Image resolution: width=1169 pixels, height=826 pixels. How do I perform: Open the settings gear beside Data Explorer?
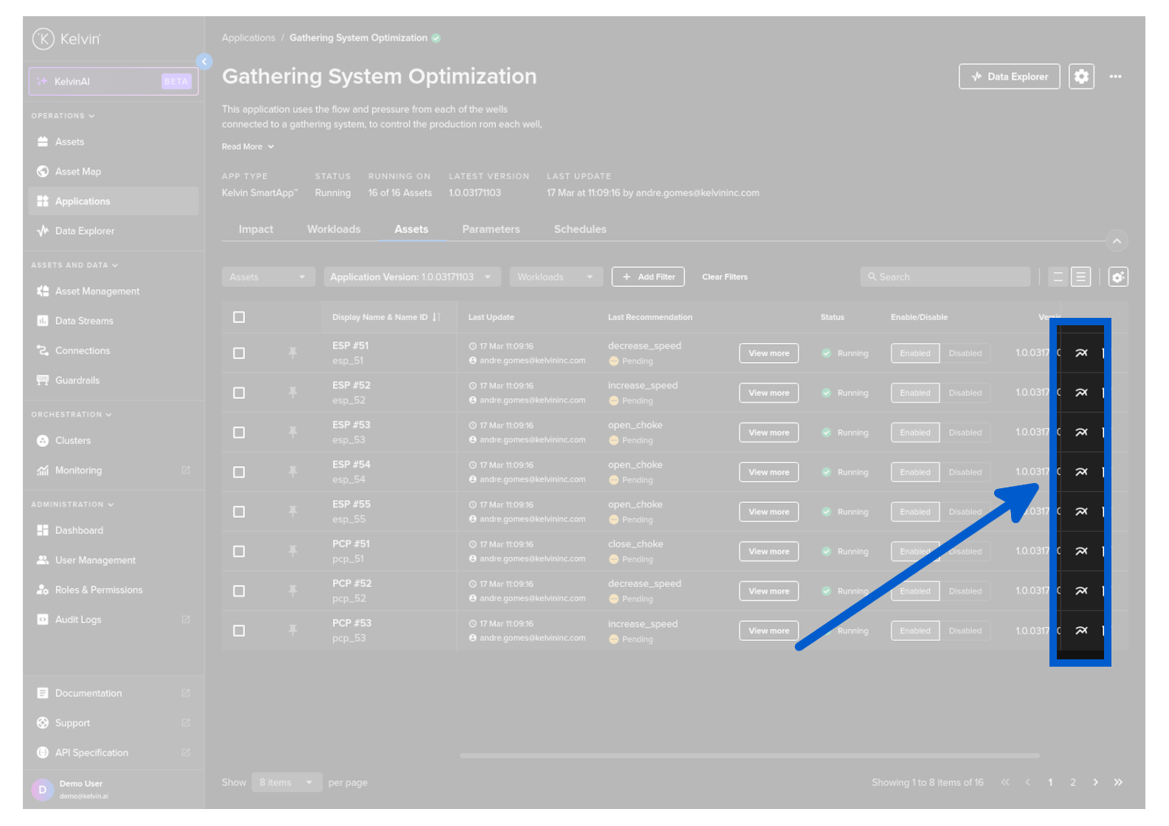[x=1081, y=77]
